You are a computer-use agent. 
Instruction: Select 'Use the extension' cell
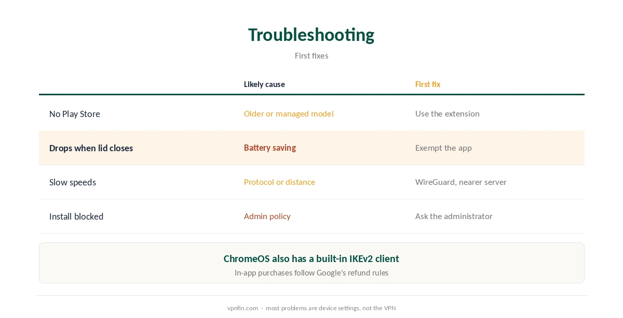tap(448, 114)
